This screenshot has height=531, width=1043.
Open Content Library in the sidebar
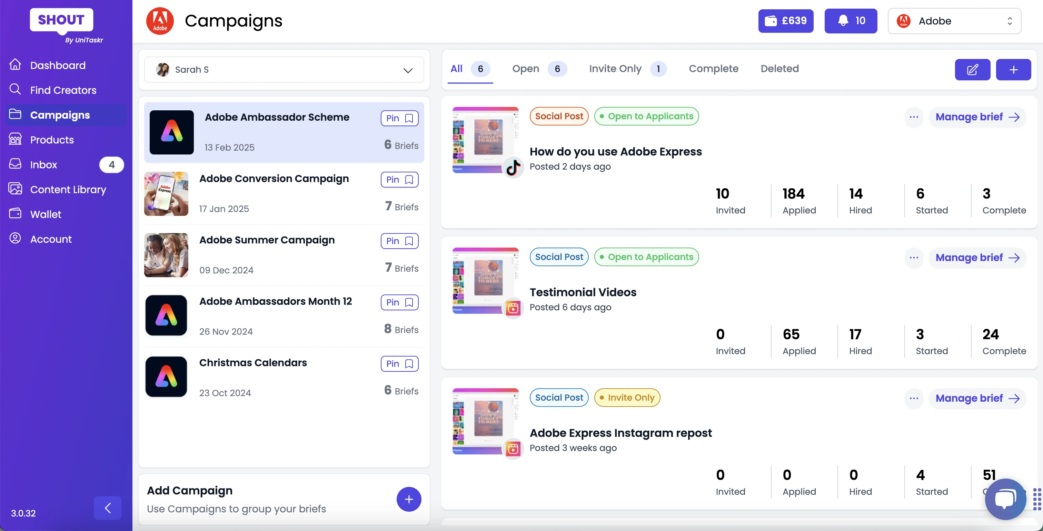click(x=68, y=189)
